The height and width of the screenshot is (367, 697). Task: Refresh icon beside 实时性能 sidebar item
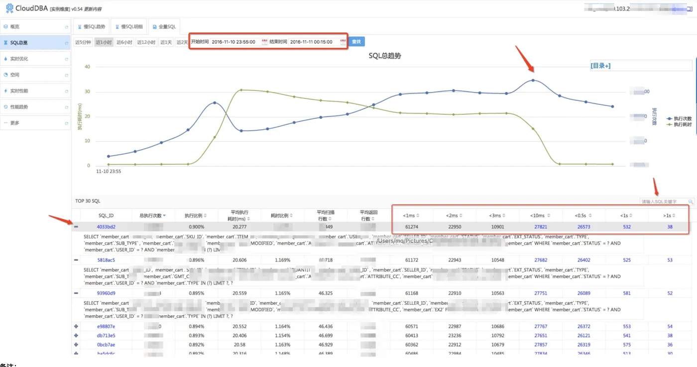point(67,92)
